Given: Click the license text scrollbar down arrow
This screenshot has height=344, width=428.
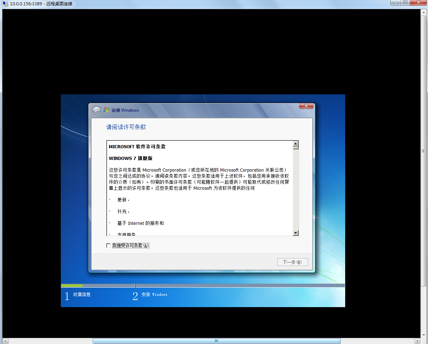Looking at the screenshot, I should (x=295, y=233).
